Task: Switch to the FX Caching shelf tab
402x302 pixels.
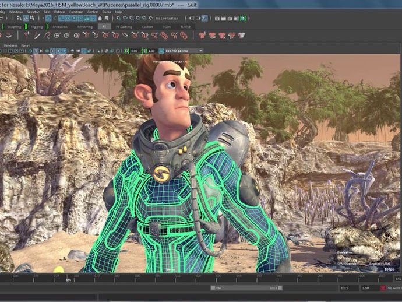Action: click(x=124, y=27)
